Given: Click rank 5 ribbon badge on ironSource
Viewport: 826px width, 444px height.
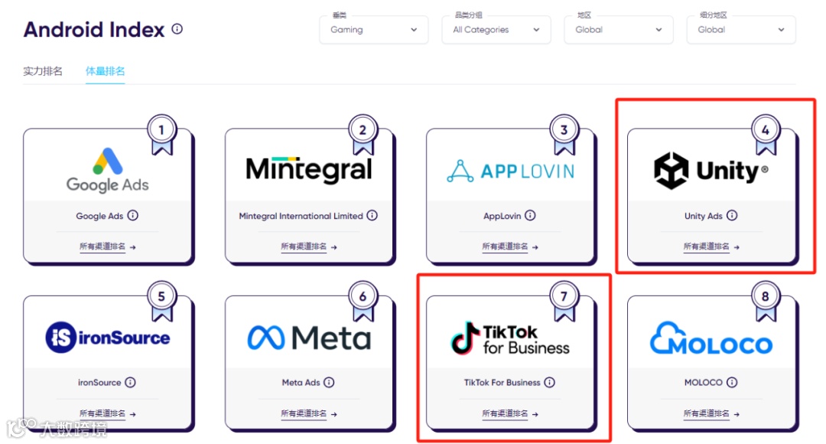Looking at the screenshot, I should 161,301.
